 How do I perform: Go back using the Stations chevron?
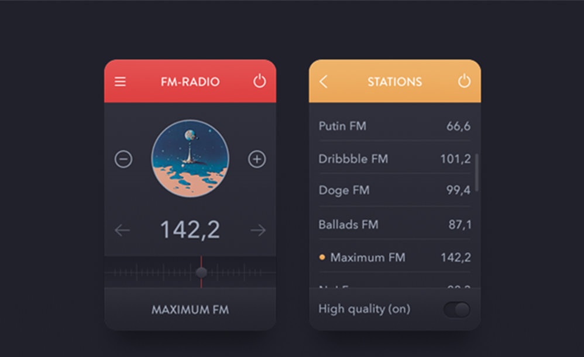(324, 82)
